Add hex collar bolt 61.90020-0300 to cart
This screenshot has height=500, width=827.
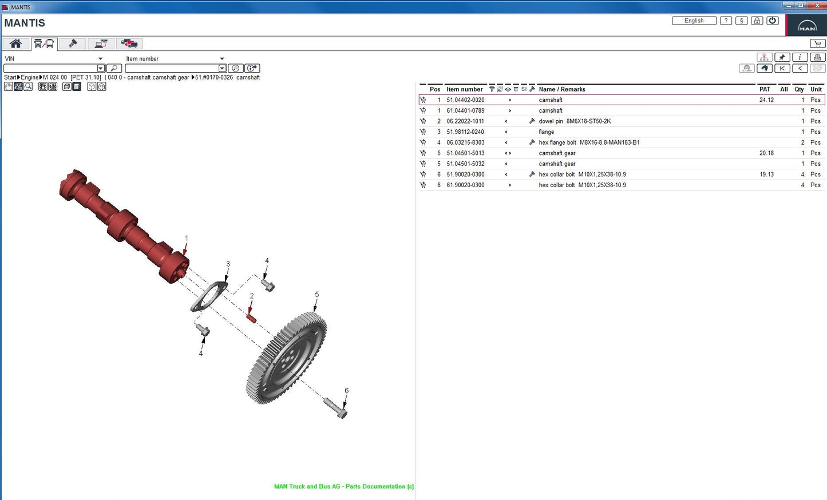(x=424, y=185)
